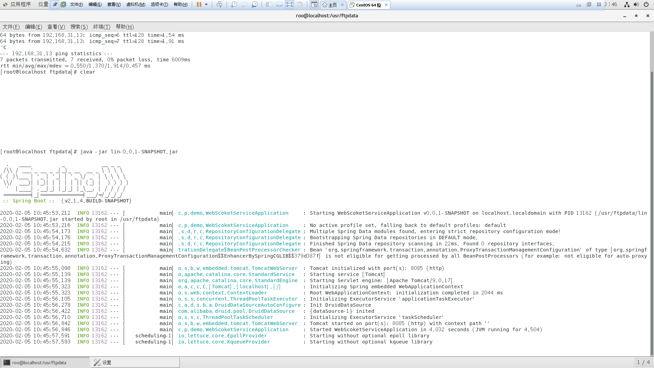Click the VMware pin toolbar icon
This screenshot has height=368, width=654.
[x=55, y=4]
